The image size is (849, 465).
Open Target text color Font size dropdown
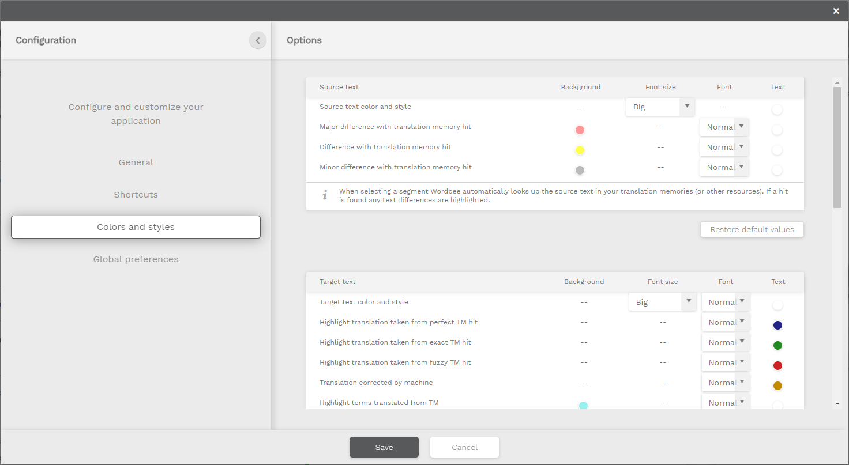tap(663, 302)
